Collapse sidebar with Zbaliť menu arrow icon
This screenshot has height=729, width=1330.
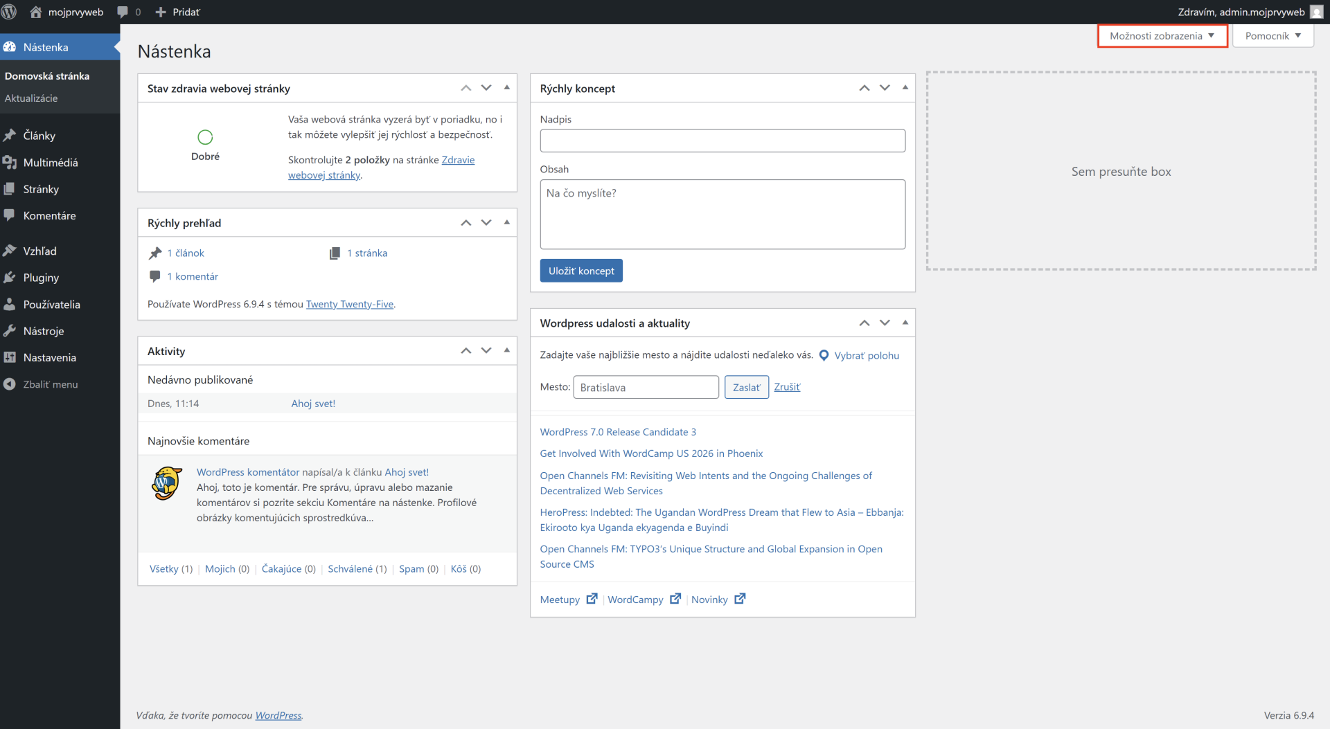click(x=10, y=384)
